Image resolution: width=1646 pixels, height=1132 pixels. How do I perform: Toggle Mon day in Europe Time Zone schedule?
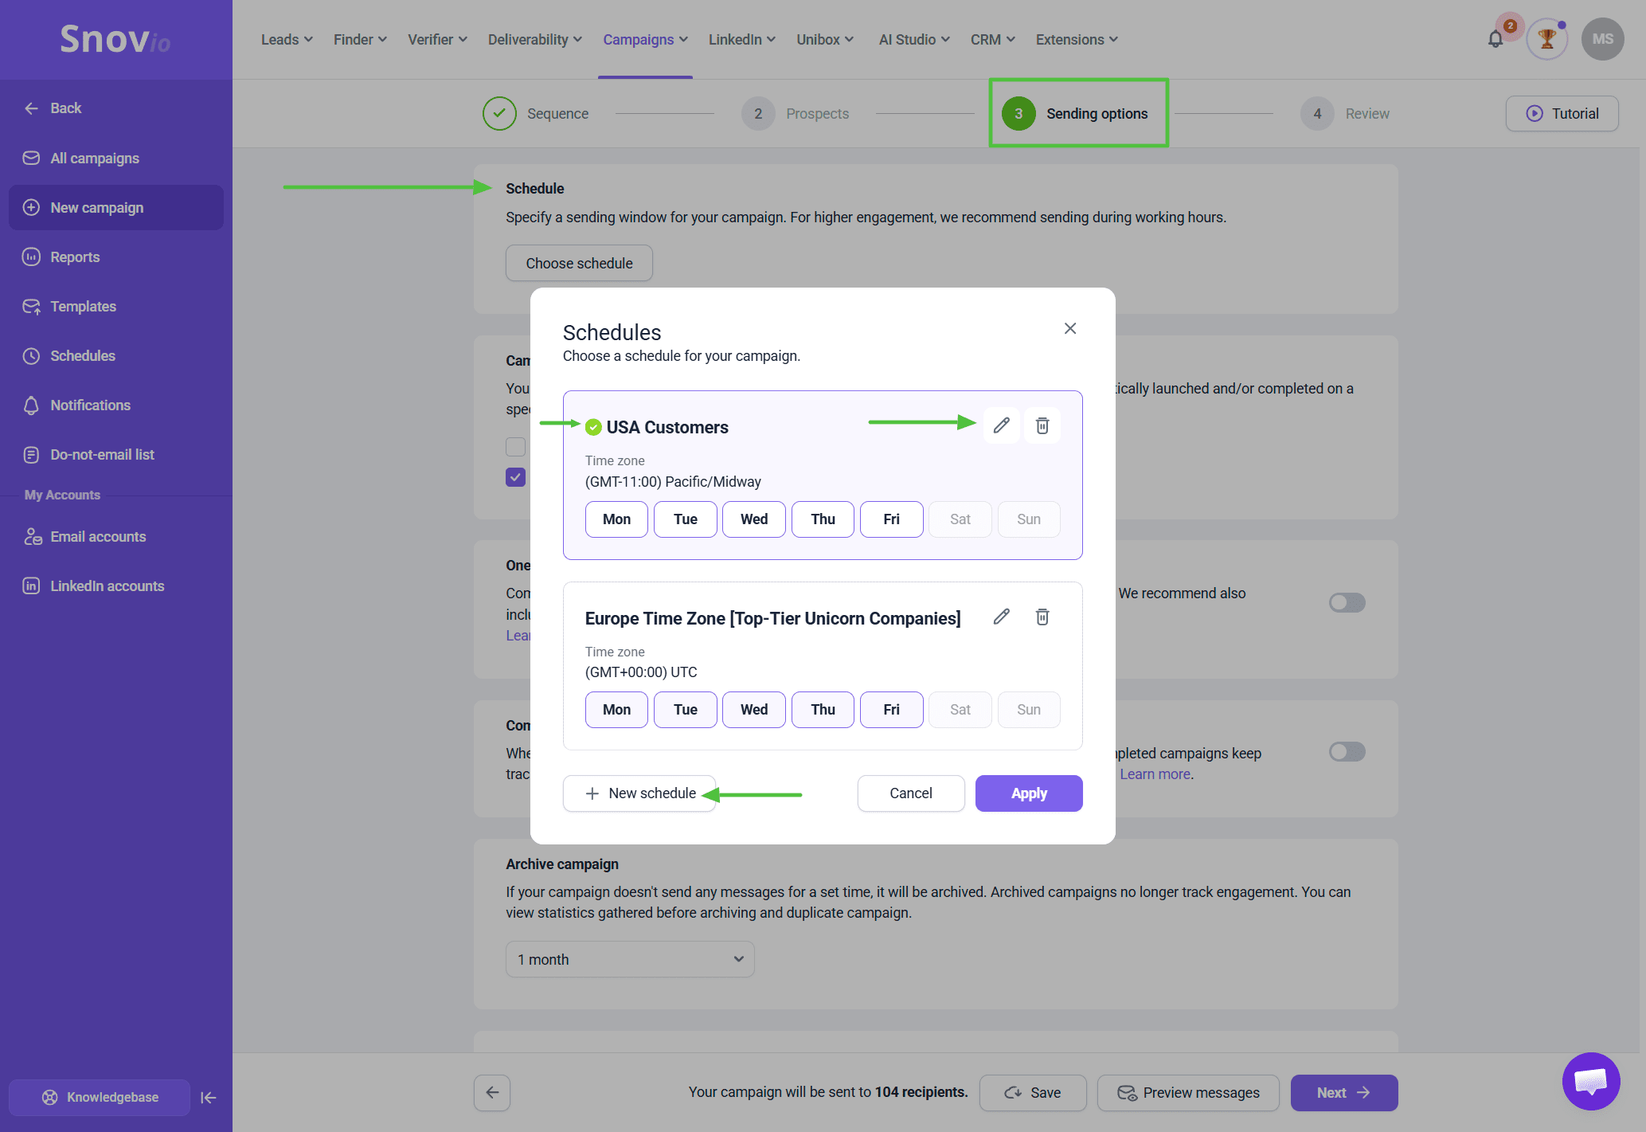point(616,710)
